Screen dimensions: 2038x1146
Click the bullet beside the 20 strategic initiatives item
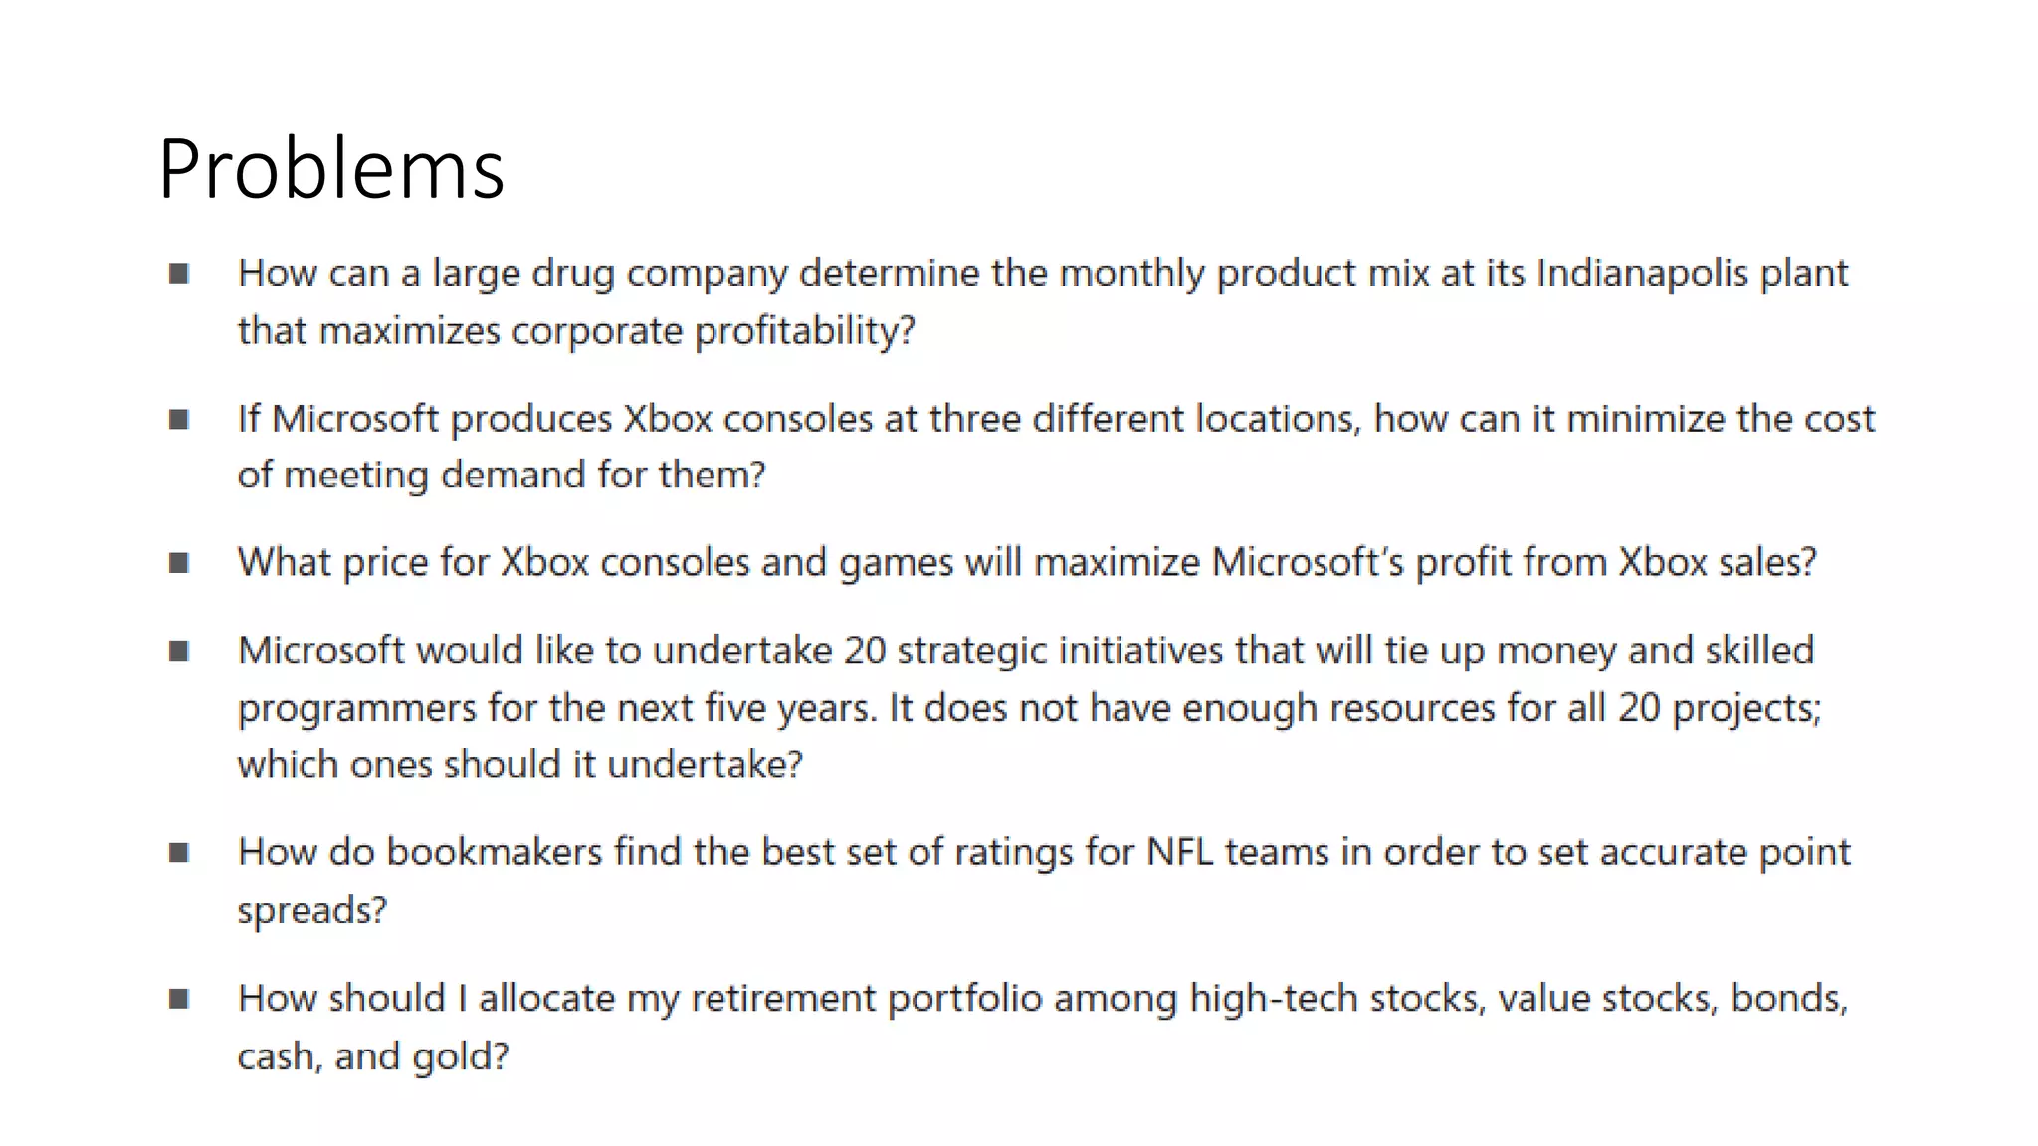point(179,651)
